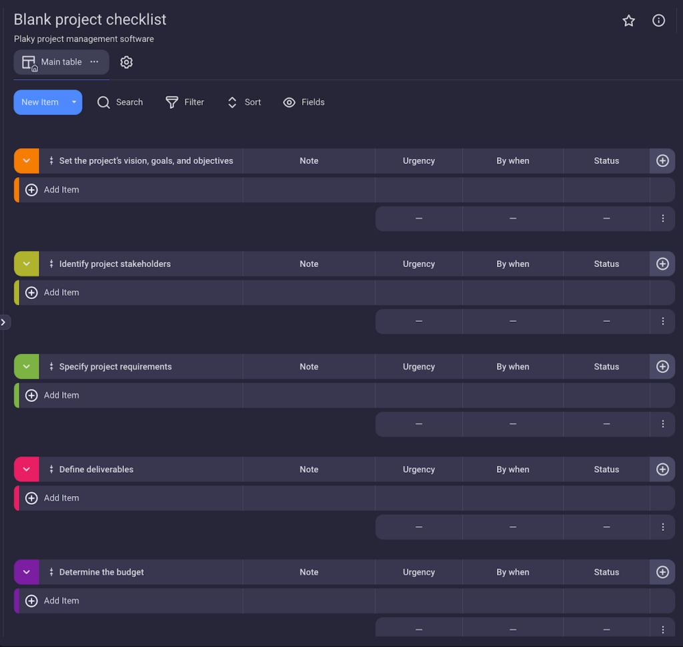The width and height of the screenshot is (683, 647).
Task: Open the Fields visibility panel
Action: pos(289,102)
